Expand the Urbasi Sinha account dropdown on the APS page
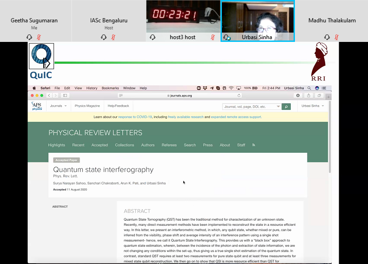 (x=313, y=106)
